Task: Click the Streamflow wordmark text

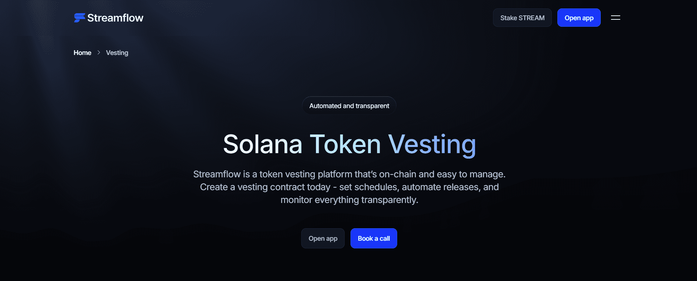Action: (x=115, y=17)
